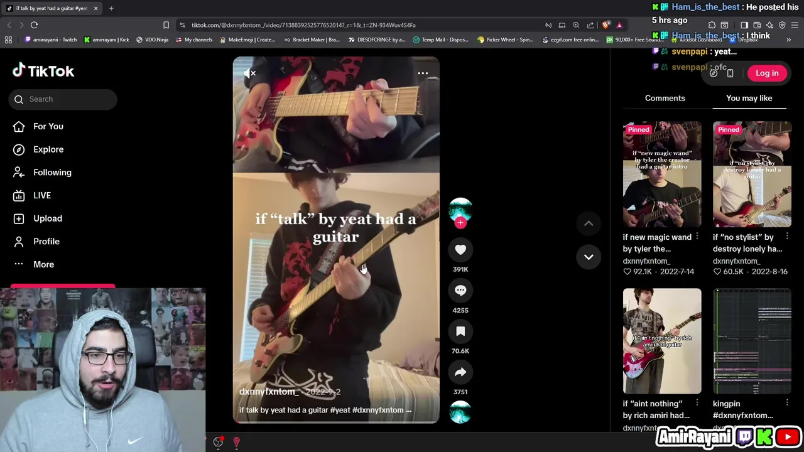The width and height of the screenshot is (804, 452).
Task: Click the apps grid icon in bookmarks bar
Action: [8, 40]
